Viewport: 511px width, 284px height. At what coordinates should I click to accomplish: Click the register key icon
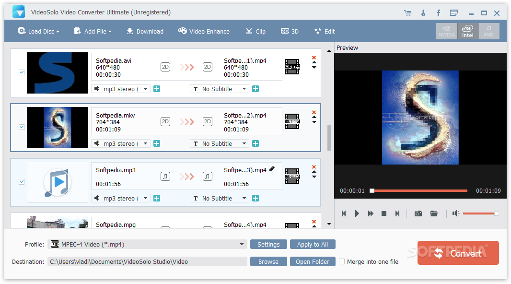423,13
